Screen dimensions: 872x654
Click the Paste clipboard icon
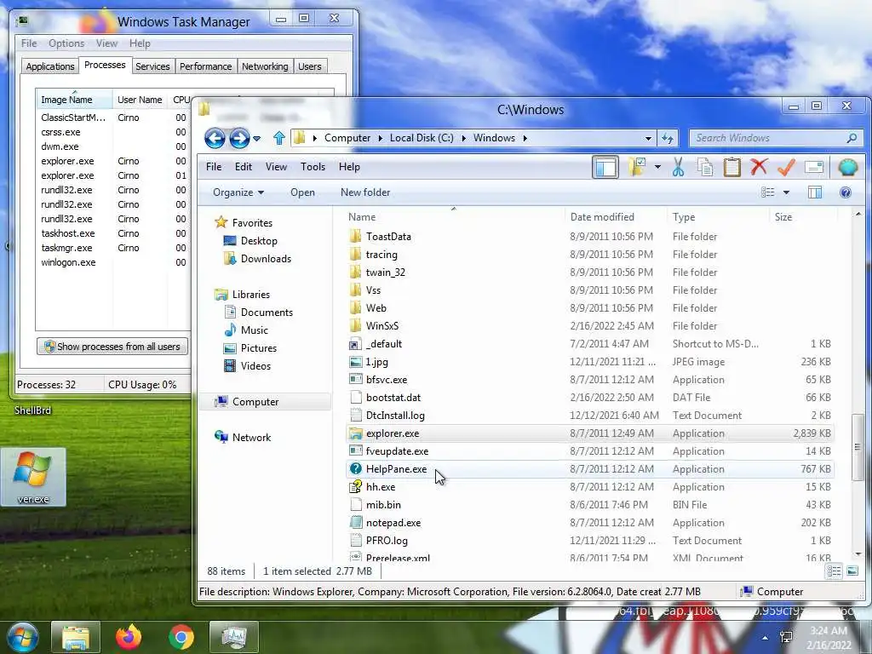pos(731,167)
